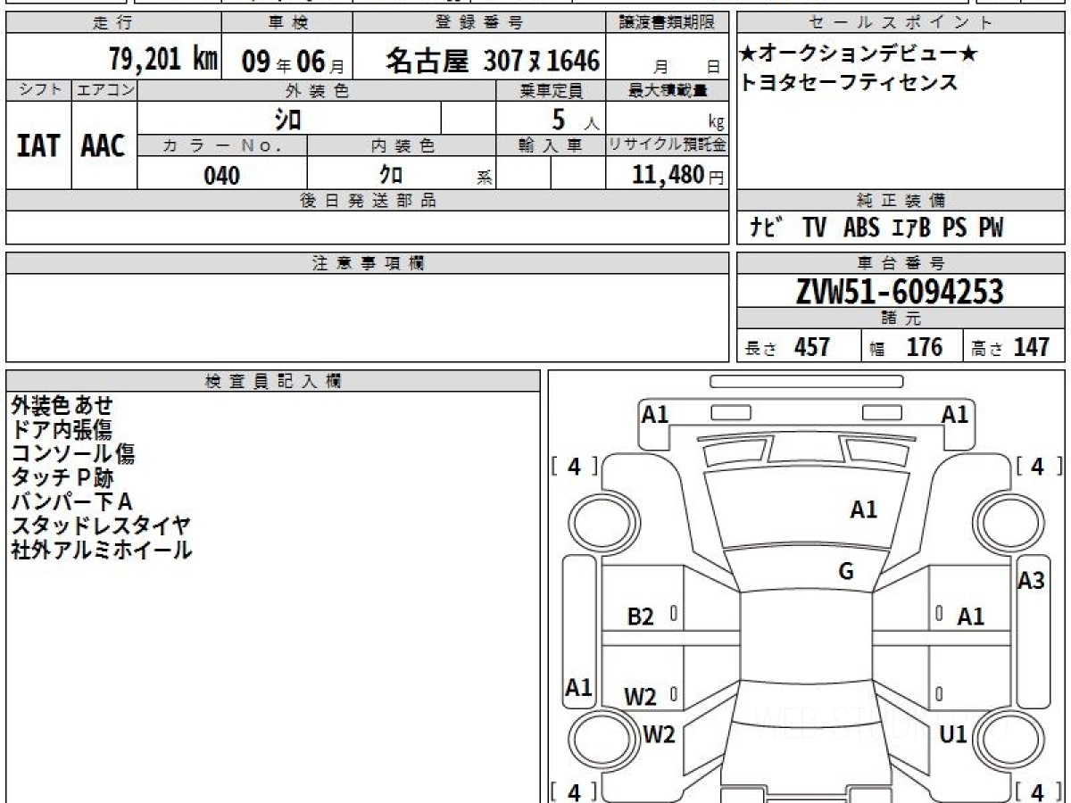Select the ナビ equipment entry
This screenshot has height=803, width=1071.
(x=767, y=228)
